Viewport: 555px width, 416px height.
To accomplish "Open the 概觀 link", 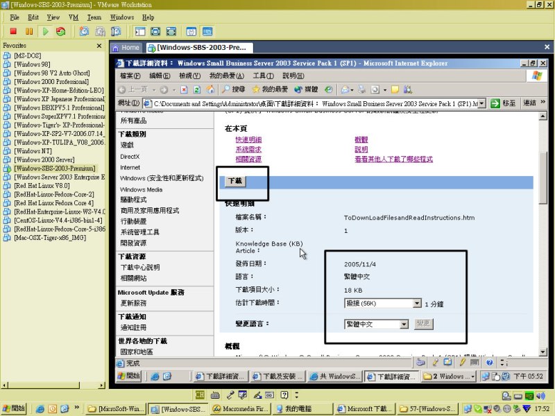I will tap(361, 140).
